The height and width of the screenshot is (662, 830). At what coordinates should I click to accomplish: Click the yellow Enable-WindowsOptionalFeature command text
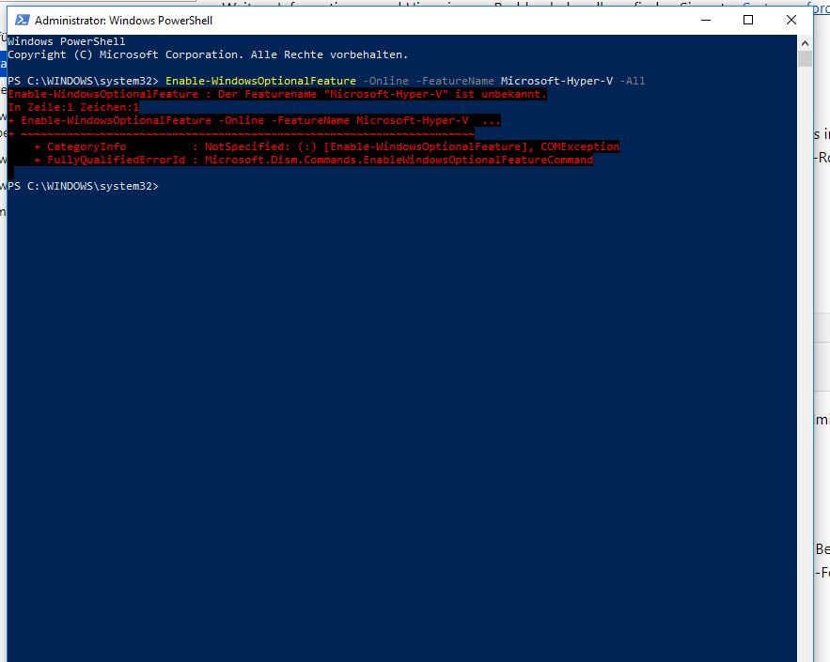click(260, 81)
